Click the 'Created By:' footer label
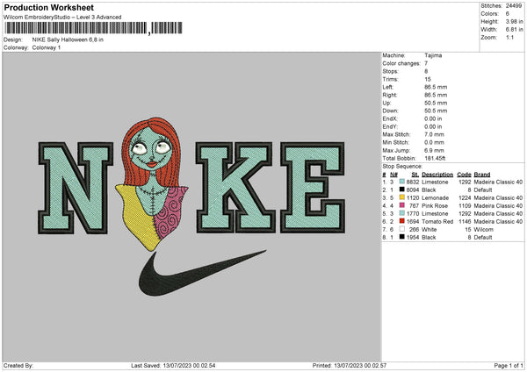This screenshot has width=527, height=372. pos(18,365)
